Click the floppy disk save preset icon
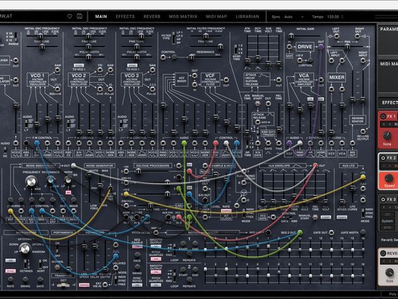This screenshot has height=299, width=398. [x=80, y=16]
